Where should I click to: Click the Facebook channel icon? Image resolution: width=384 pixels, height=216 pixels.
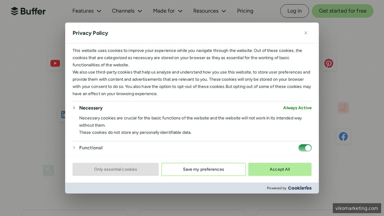[x=343, y=137]
